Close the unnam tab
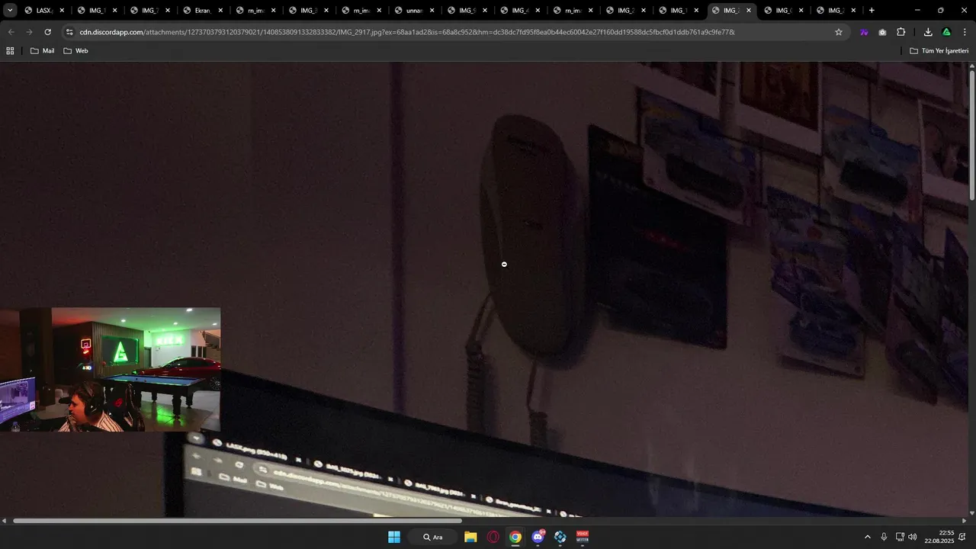Image resolution: width=976 pixels, height=549 pixels. tap(432, 11)
